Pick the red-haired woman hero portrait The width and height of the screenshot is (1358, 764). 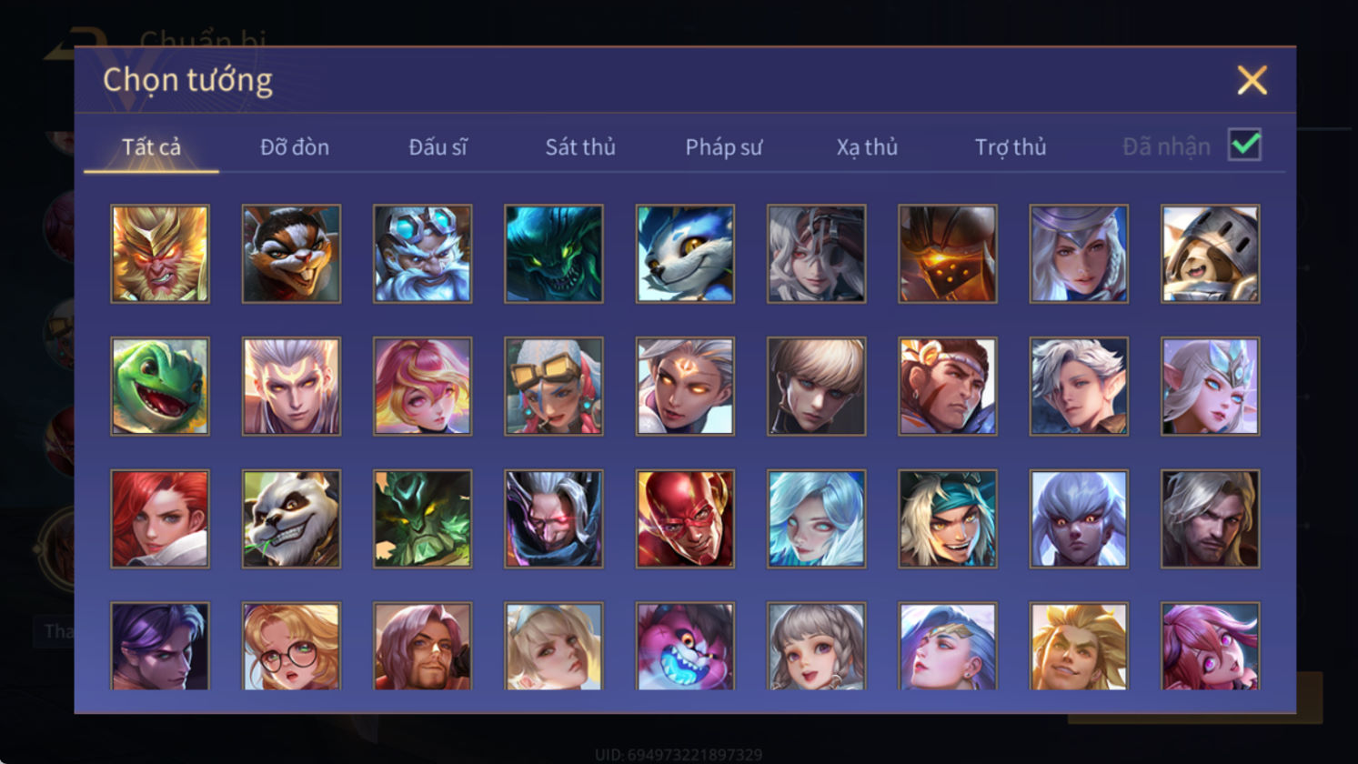click(160, 519)
